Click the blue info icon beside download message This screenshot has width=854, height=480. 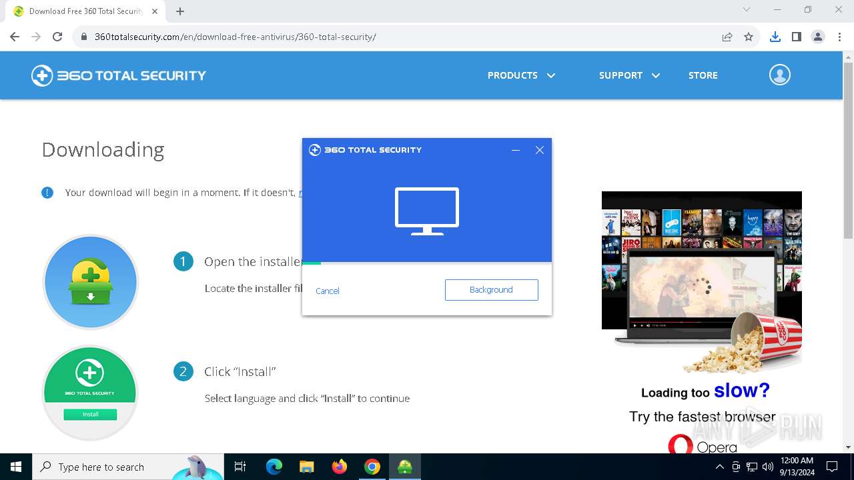click(47, 193)
